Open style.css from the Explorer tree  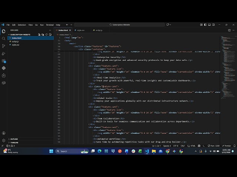[x=30, y=45]
